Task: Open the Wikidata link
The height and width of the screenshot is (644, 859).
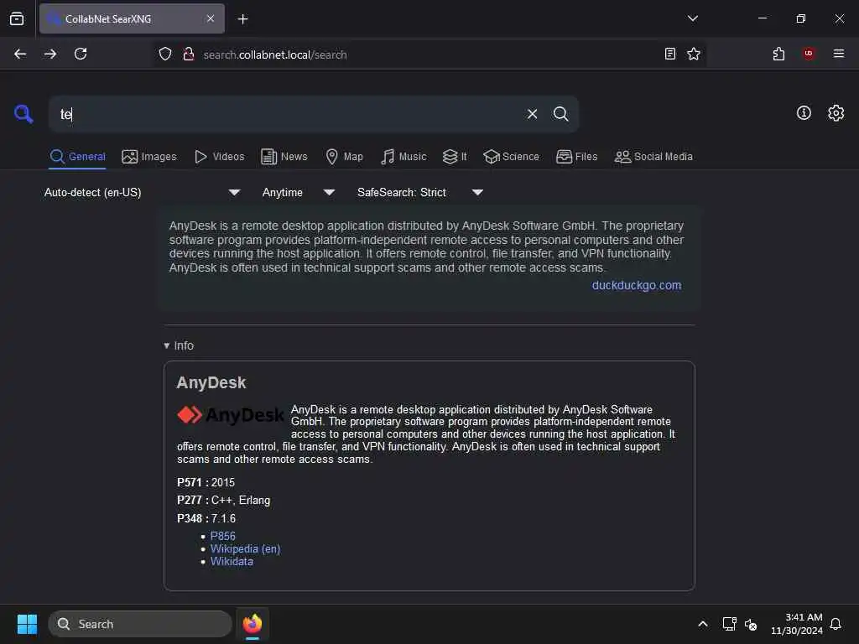Action: click(x=232, y=561)
